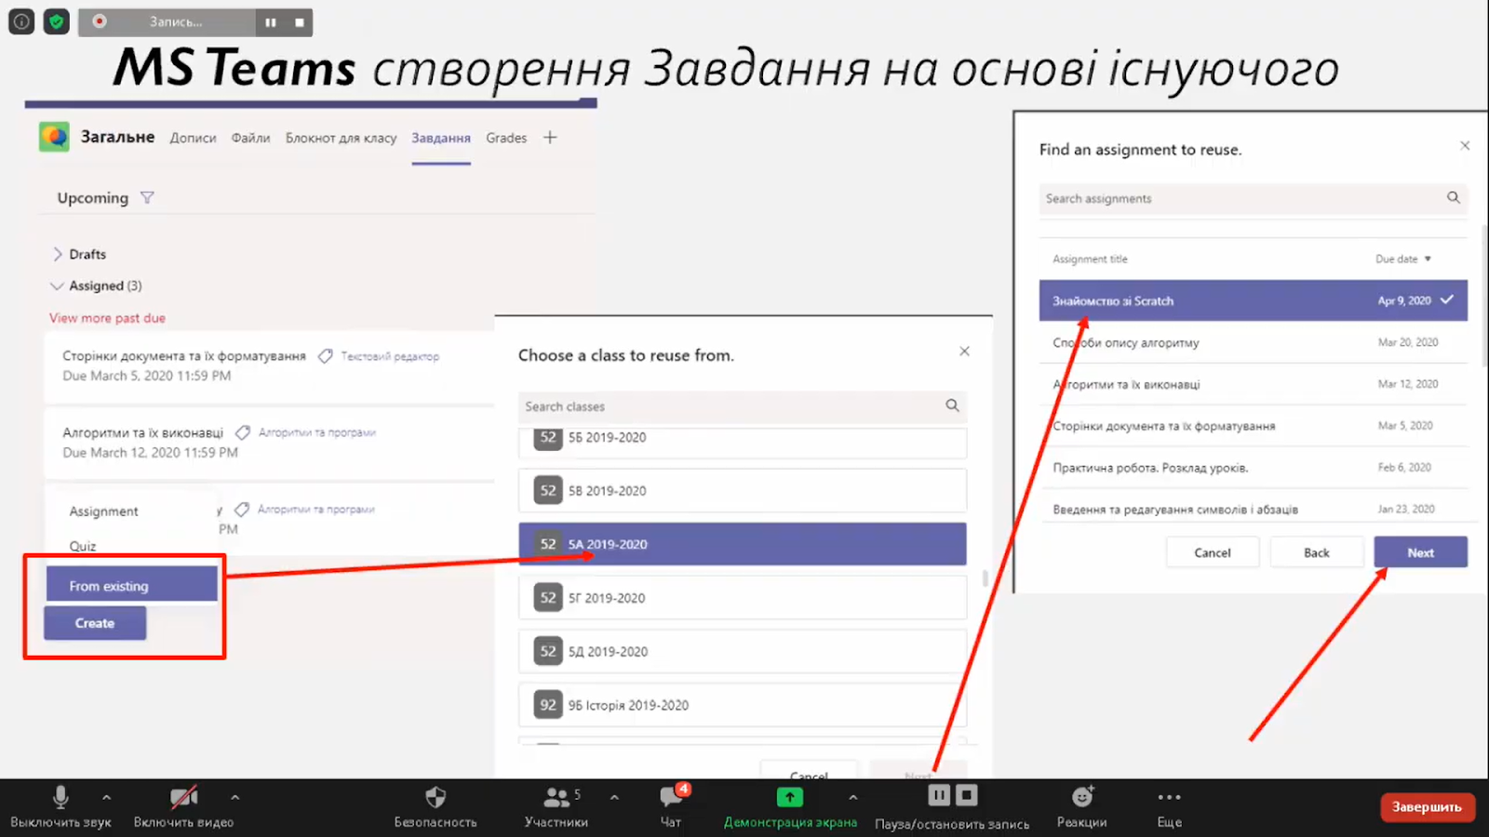Click the Текстовий редактор tag
Image resolution: width=1489 pixels, height=837 pixels.
click(x=389, y=356)
